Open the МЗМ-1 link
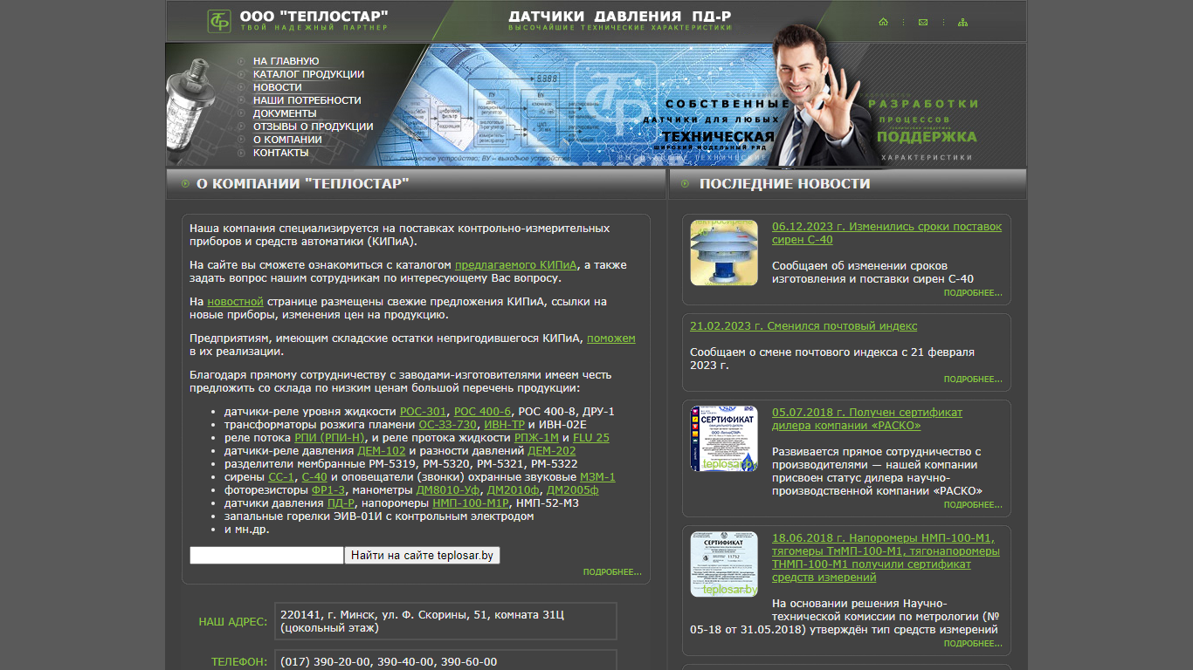 click(597, 477)
